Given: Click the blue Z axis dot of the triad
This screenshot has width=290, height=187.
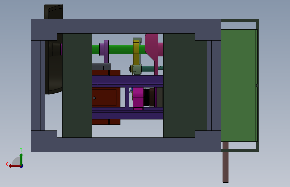Looking at the screenshot, I should [x=22, y=166].
